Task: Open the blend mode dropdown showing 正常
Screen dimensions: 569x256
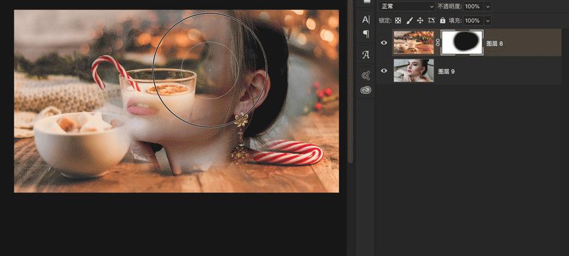Action: point(407,6)
